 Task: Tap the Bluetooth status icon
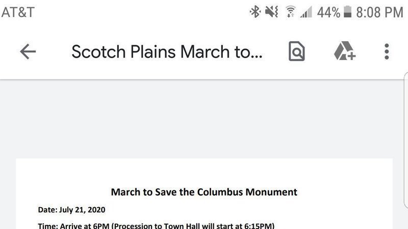(255, 12)
